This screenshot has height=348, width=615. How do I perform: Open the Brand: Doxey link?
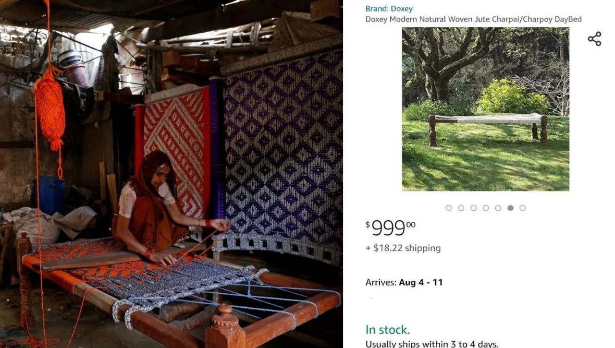click(389, 8)
